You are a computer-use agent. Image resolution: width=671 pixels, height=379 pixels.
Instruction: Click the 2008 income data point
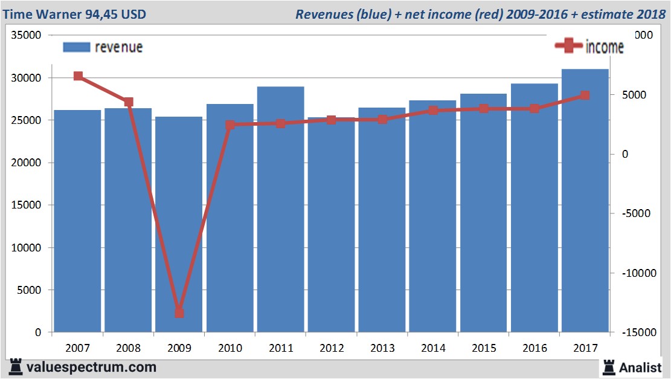coord(129,102)
